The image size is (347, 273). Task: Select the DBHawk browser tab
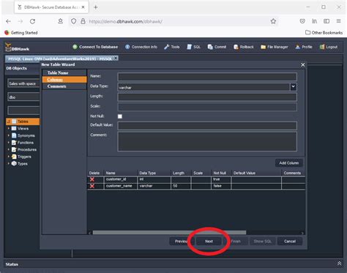pyautogui.click(x=51, y=7)
